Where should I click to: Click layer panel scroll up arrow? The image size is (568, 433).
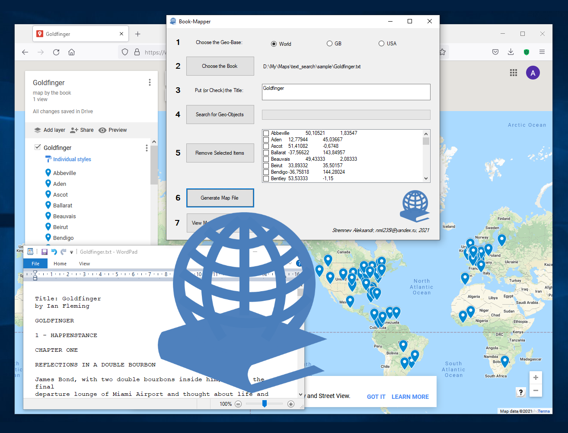[154, 142]
